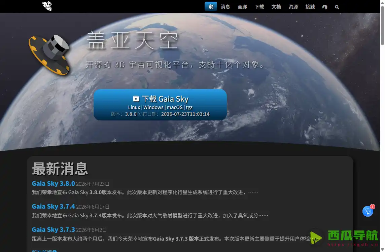
Task: Open the 下载 downloads menu item
Action: coord(259,7)
